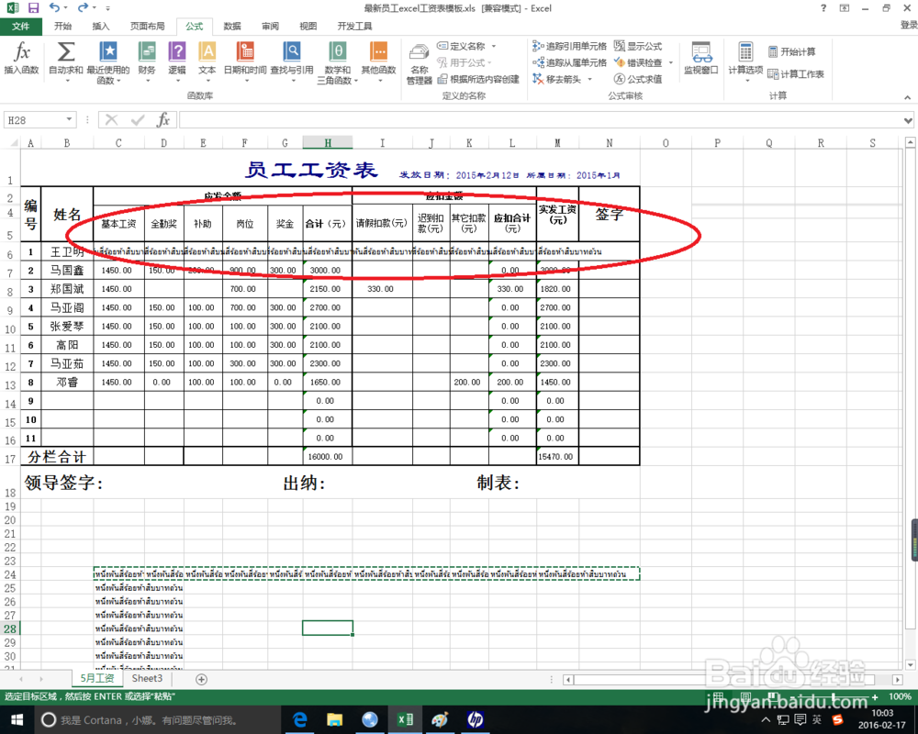The image size is (918, 734).
Task: Collapse the ribbon with the arrow
Action: (908, 97)
